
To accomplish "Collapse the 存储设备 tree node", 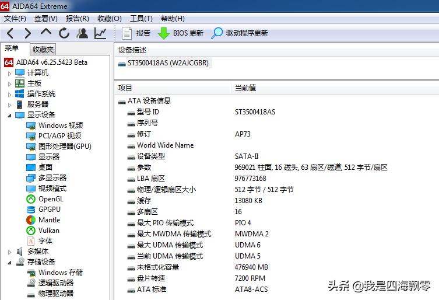I will tap(9, 263).
